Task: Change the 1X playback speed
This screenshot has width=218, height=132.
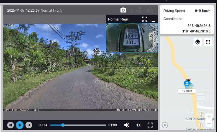Action: click(138, 125)
